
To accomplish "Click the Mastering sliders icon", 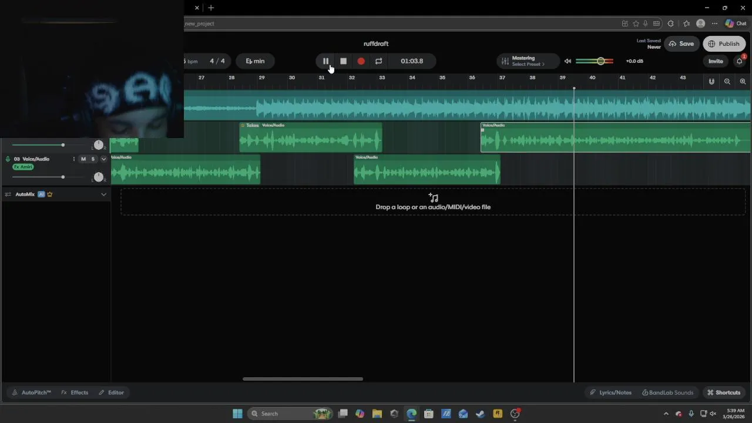I will tap(505, 61).
